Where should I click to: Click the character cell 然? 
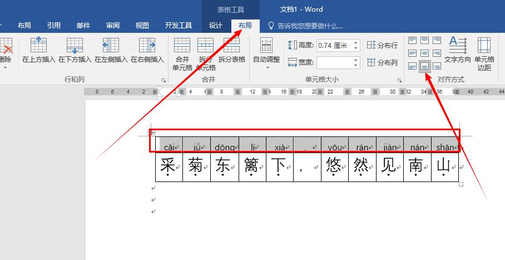362,167
